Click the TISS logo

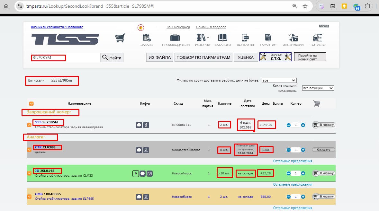pos(65,39)
